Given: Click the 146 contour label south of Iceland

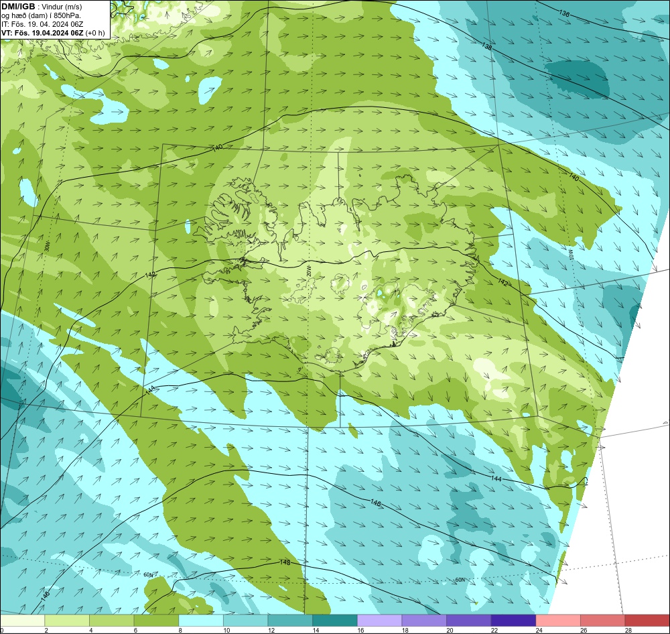Looking at the screenshot, I should 376,502.
